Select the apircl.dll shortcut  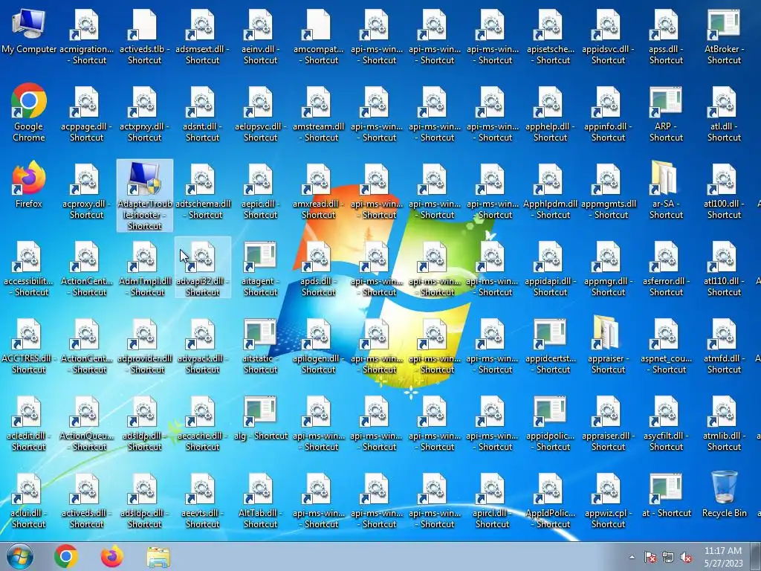tap(492, 500)
